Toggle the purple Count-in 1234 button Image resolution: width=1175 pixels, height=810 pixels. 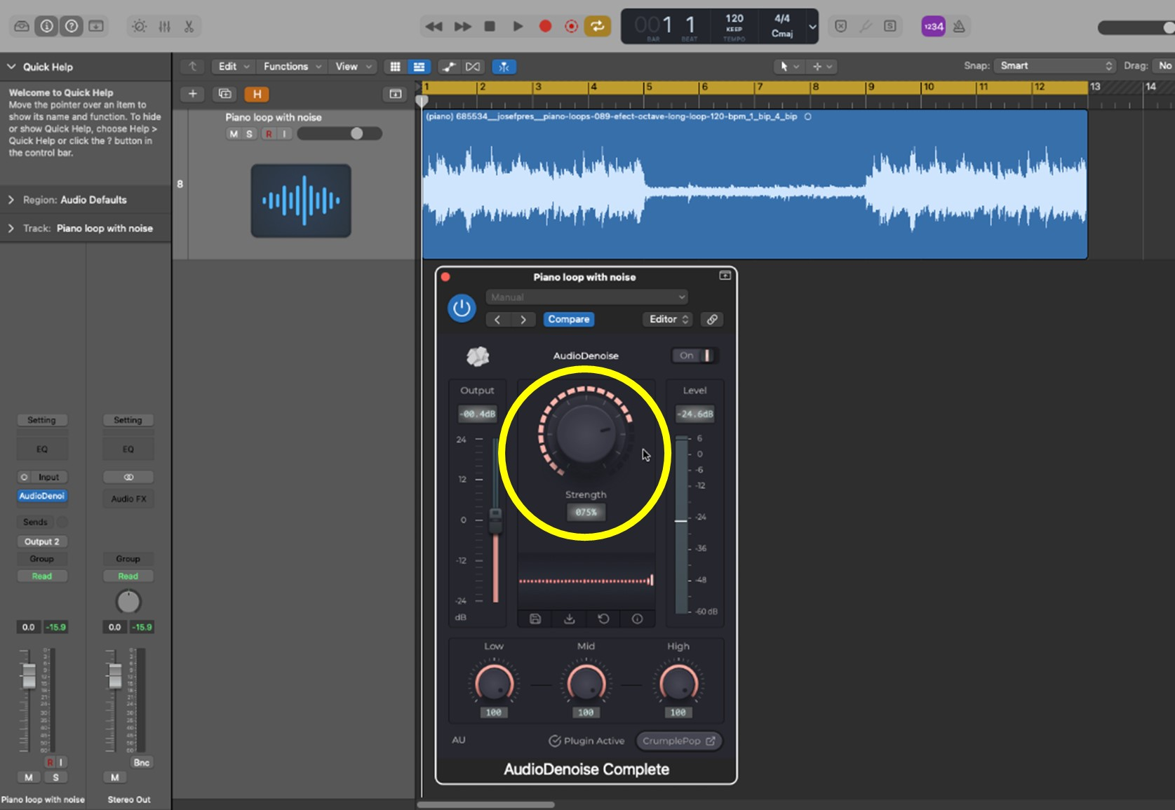click(x=933, y=27)
